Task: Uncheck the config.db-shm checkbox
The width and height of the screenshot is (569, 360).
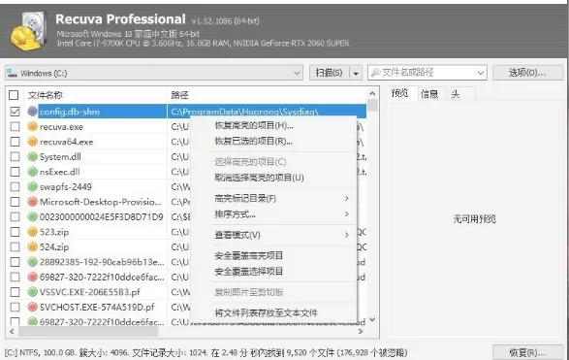Action: [x=15, y=112]
